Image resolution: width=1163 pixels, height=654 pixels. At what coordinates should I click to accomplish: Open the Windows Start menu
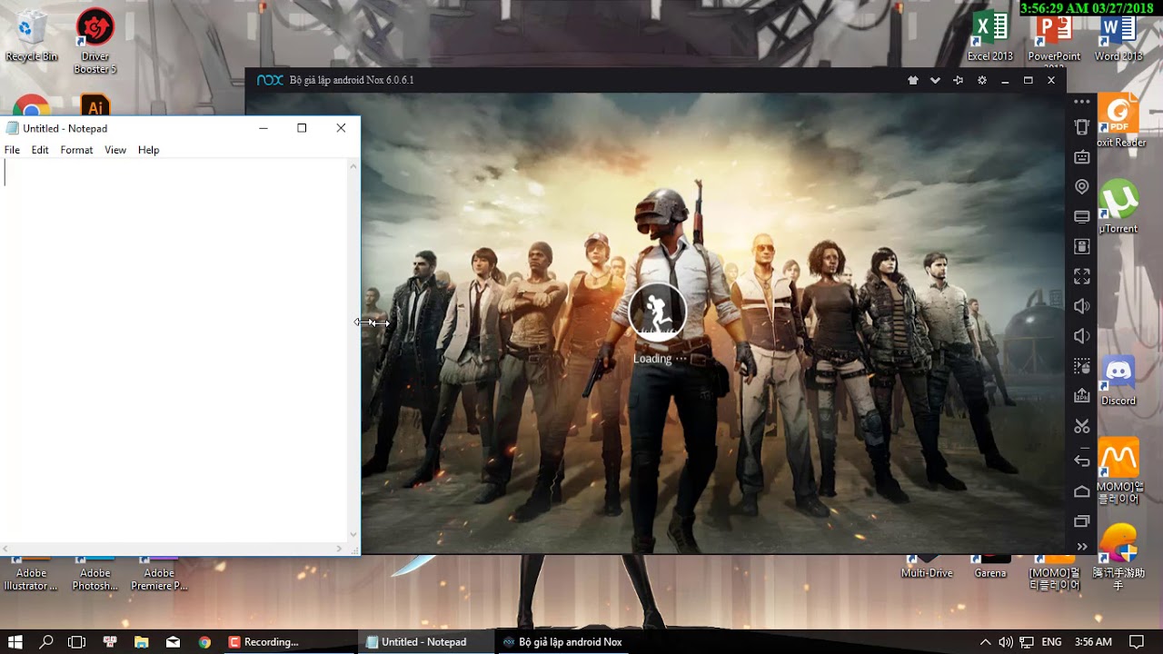15,642
